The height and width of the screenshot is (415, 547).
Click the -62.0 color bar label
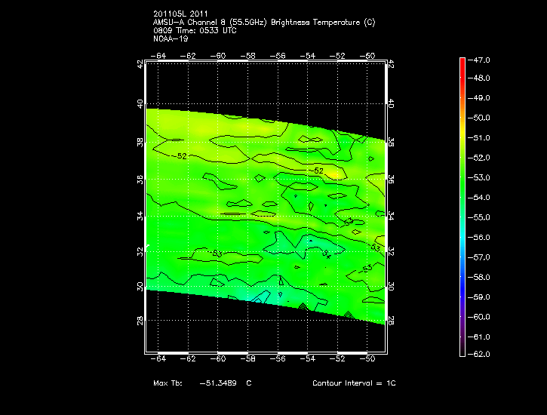[481, 354]
